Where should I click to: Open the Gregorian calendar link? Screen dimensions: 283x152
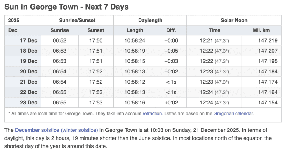click(233, 113)
